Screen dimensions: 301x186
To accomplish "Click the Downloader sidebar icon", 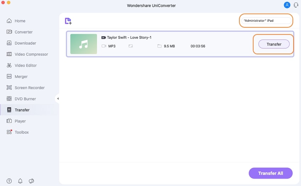I will 9,43.
